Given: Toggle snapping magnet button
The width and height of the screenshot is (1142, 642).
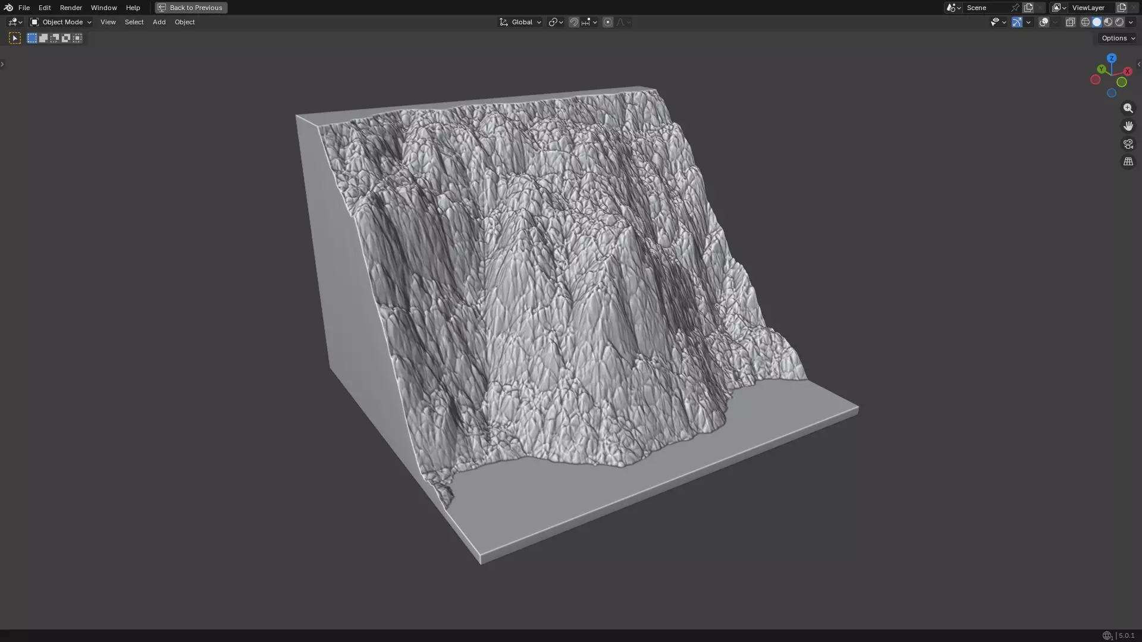Looking at the screenshot, I should [x=573, y=22].
